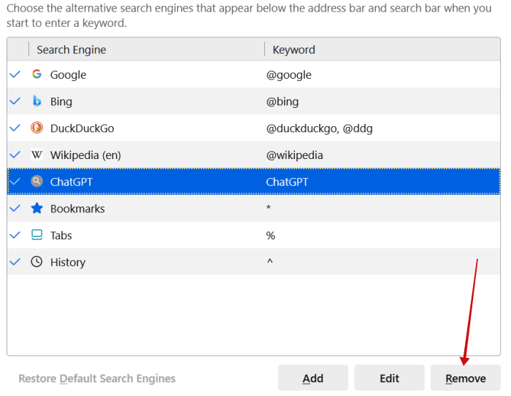The width and height of the screenshot is (511, 396).
Task: Click the Google logo icon
Action: pyautogui.click(x=36, y=74)
